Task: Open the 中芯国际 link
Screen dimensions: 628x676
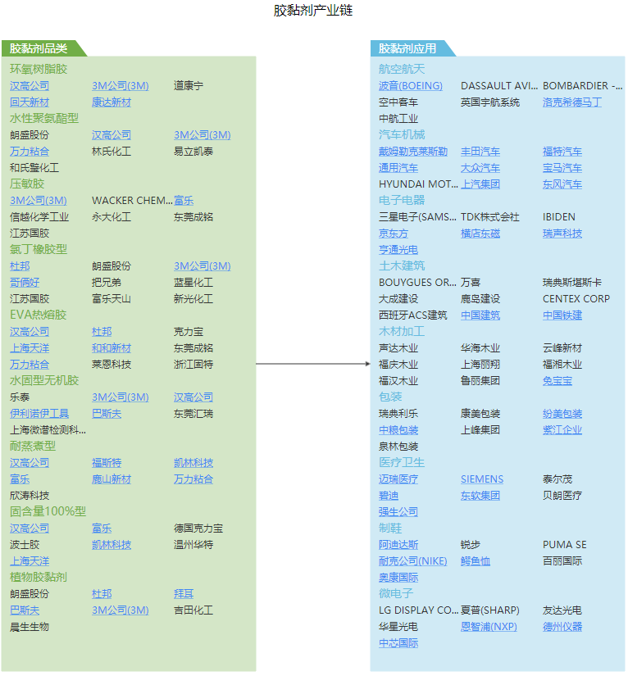Action: tap(398, 642)
